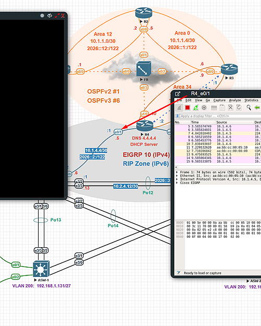Click the expert info icon in status bar
The image size is (261, 326).
point(179,273)
